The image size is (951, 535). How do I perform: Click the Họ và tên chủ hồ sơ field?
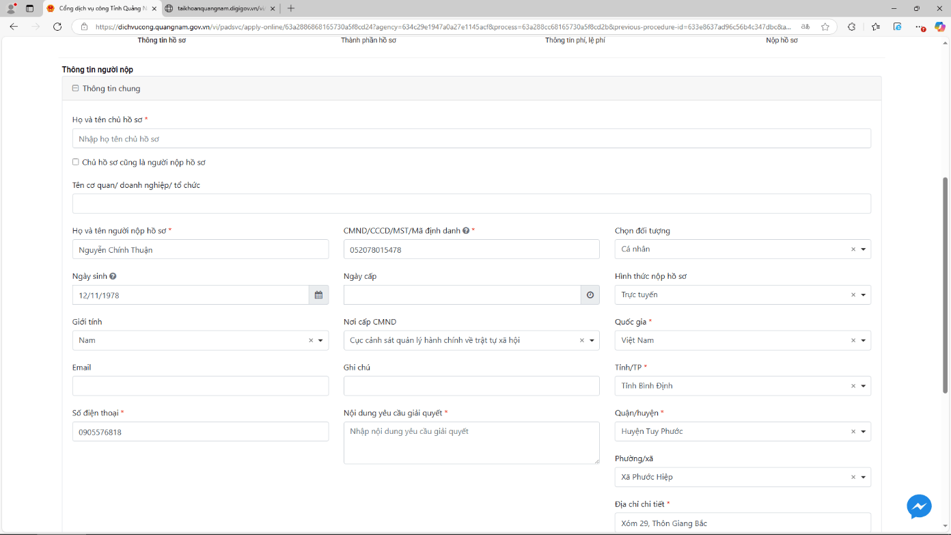coord(471,139)
